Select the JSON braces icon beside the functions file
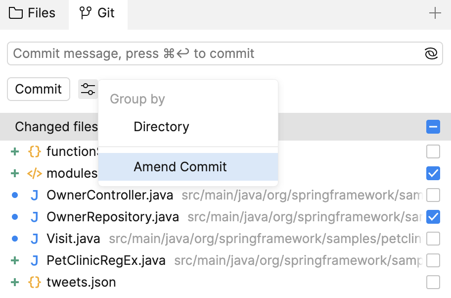This screenshot has width=451, height=298. pyautogui.click(x=34, y=151)
